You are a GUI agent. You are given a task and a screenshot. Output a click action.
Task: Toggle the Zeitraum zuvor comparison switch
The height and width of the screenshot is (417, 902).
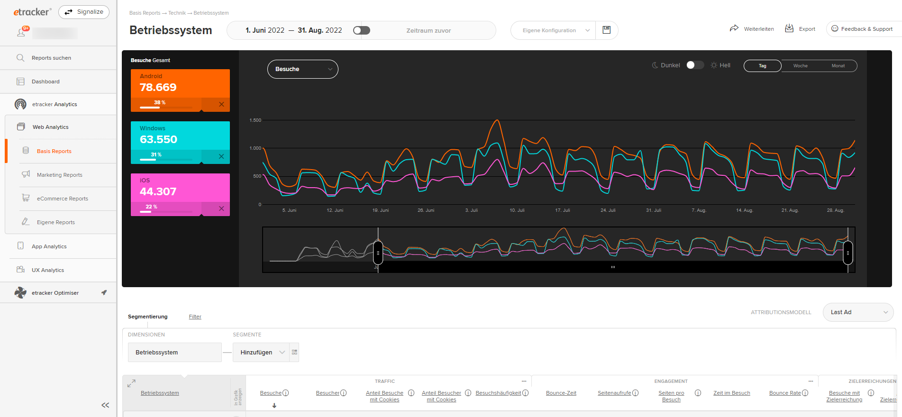point(362,30)
